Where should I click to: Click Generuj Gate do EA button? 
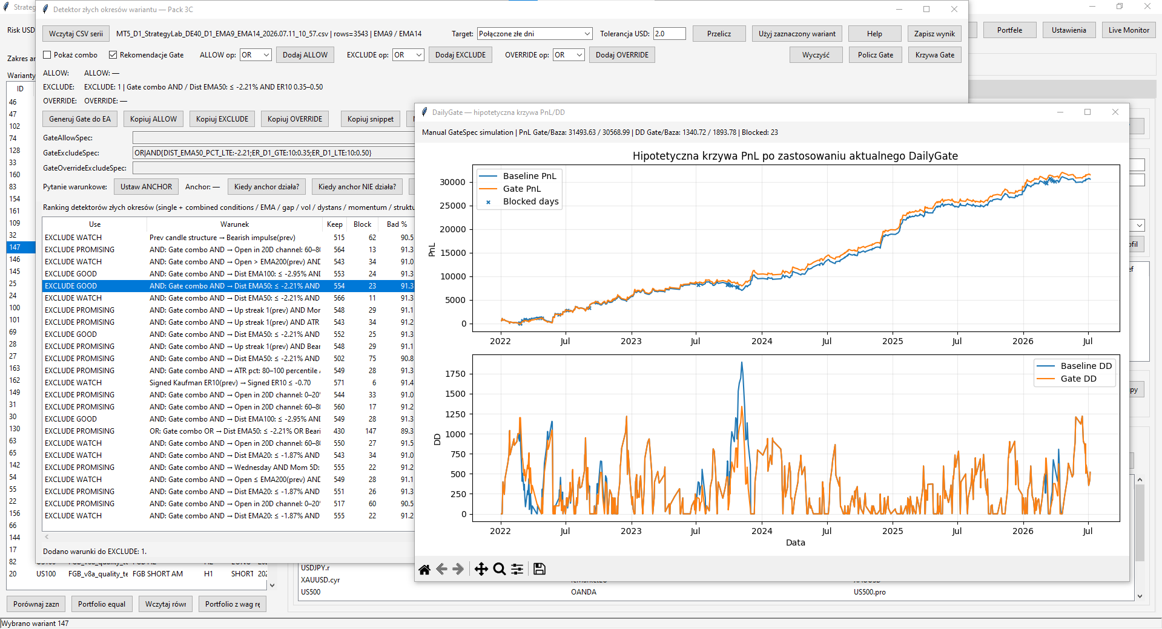(x=80, y=119)
